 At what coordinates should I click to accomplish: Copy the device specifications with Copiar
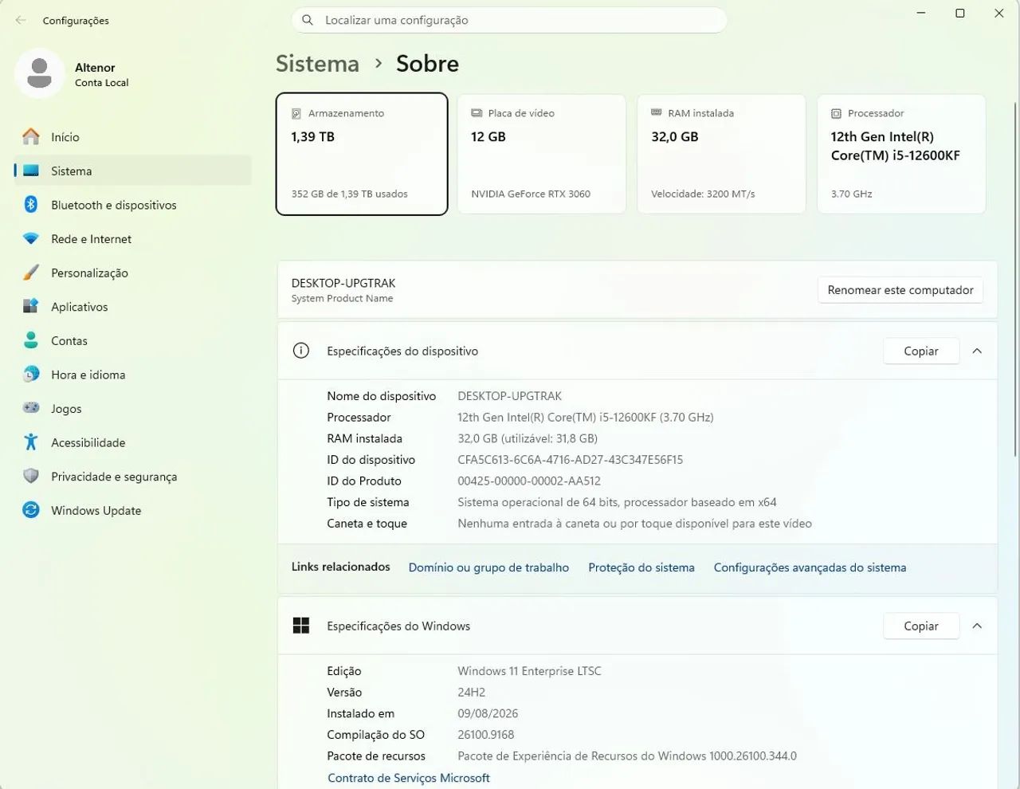tap(921, 351)
